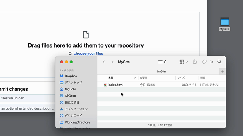Click the Share icon in Finder toolbar
This screenshot has height=136, width=243.
(195, 62)
